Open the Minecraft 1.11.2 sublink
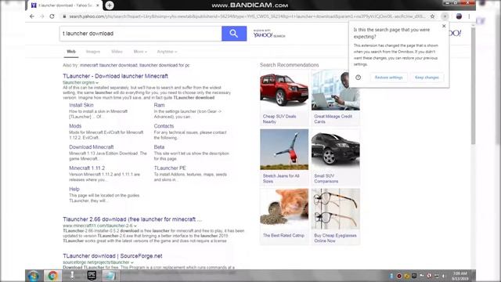501x282 pixels. 87,168
